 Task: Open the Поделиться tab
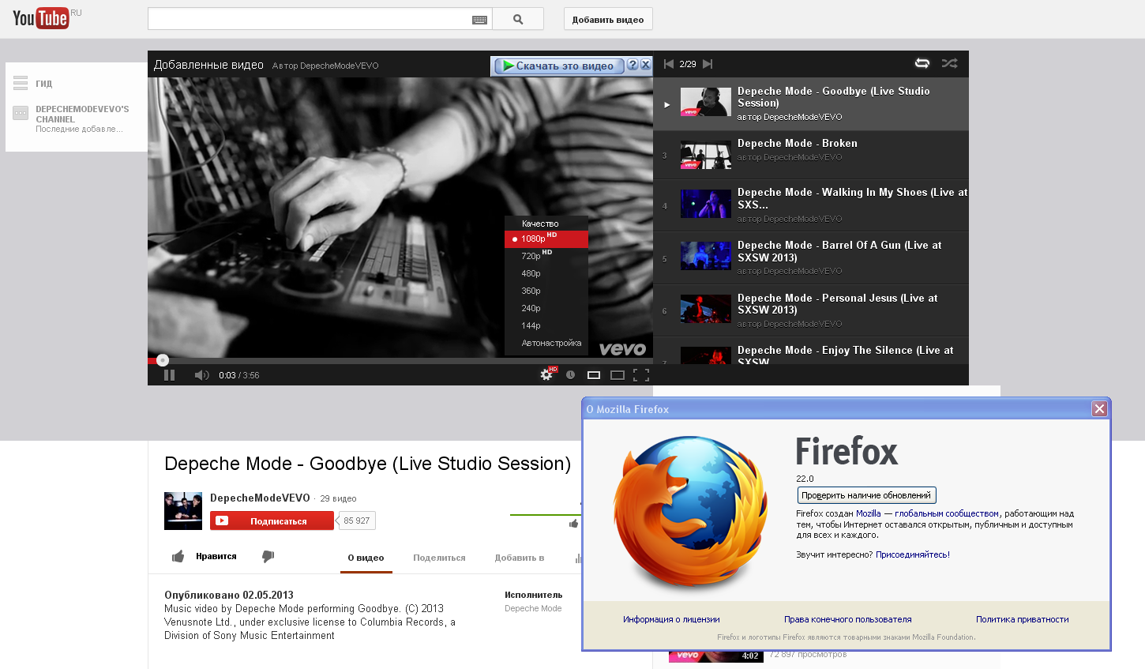click(439, 558)
